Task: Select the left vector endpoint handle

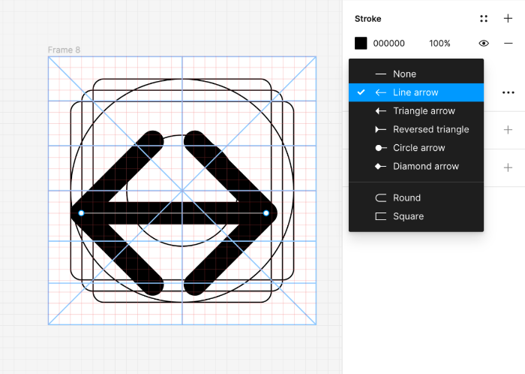Action: [81, 213]
